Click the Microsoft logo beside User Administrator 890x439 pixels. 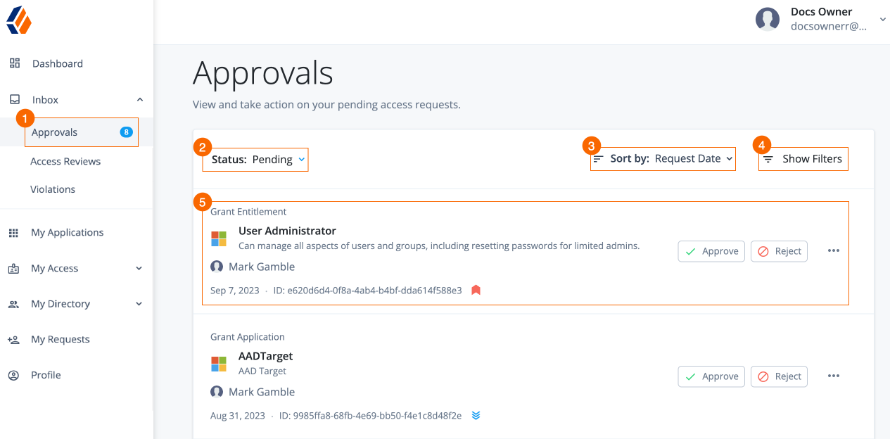point(218,238)
